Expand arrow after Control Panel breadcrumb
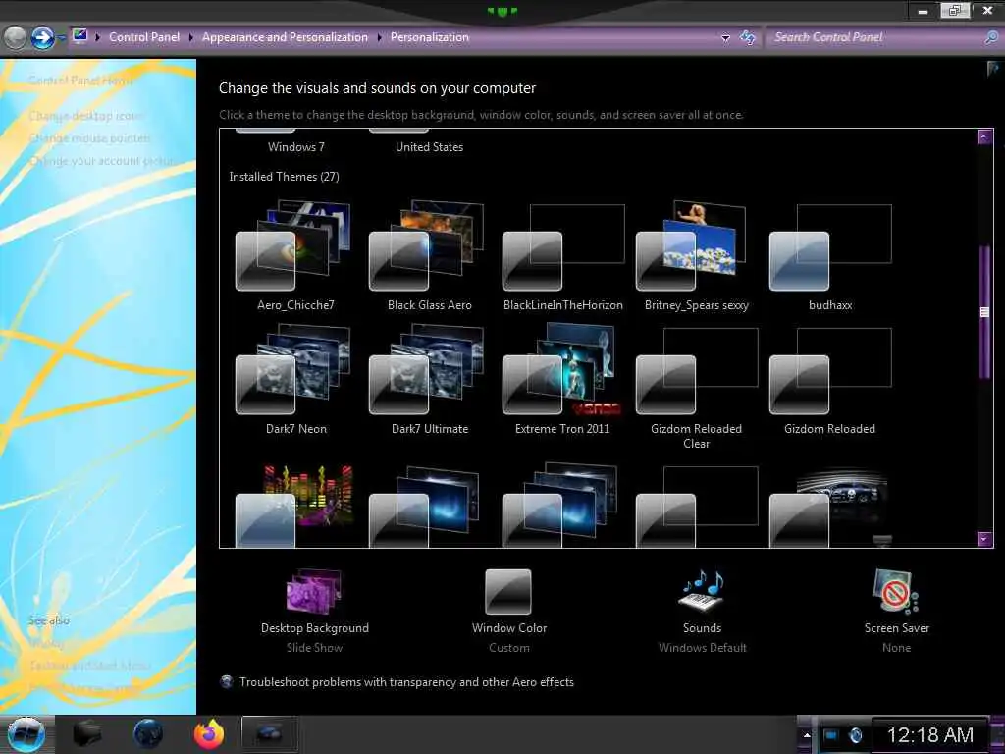 point(191,38)
